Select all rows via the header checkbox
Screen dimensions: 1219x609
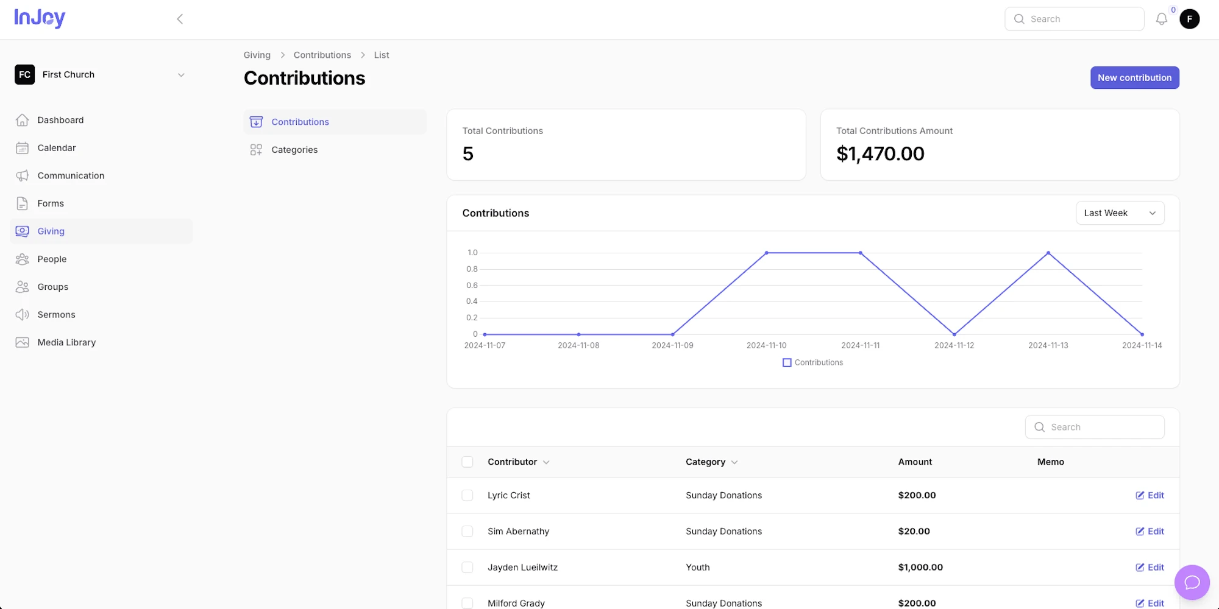(x=467, y=462)
